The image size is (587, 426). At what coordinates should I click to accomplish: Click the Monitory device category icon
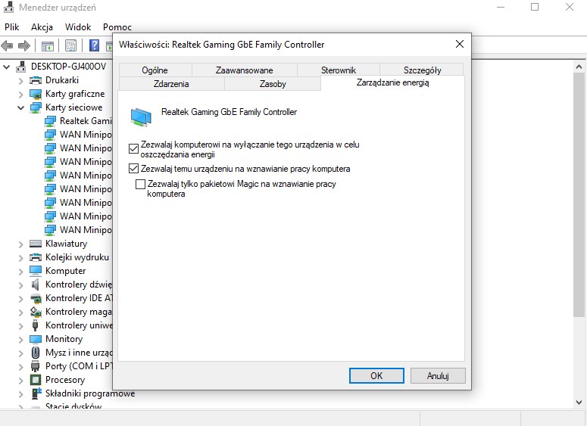[x=36, y=339]
